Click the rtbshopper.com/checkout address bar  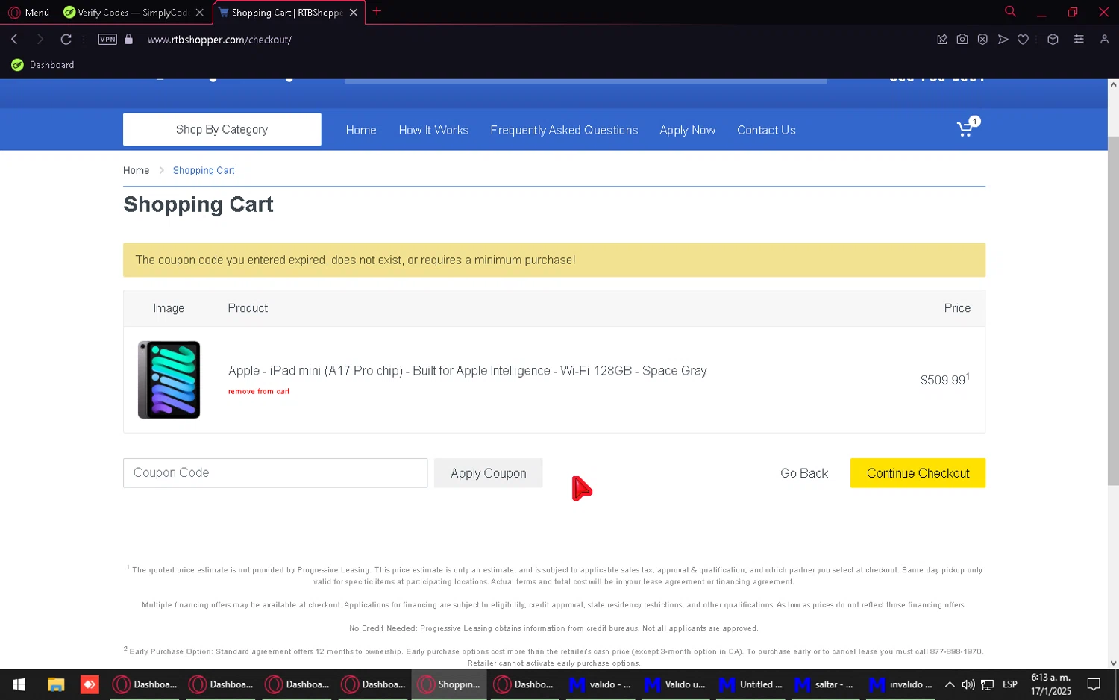pyautogui.click(x=219, y=40)
